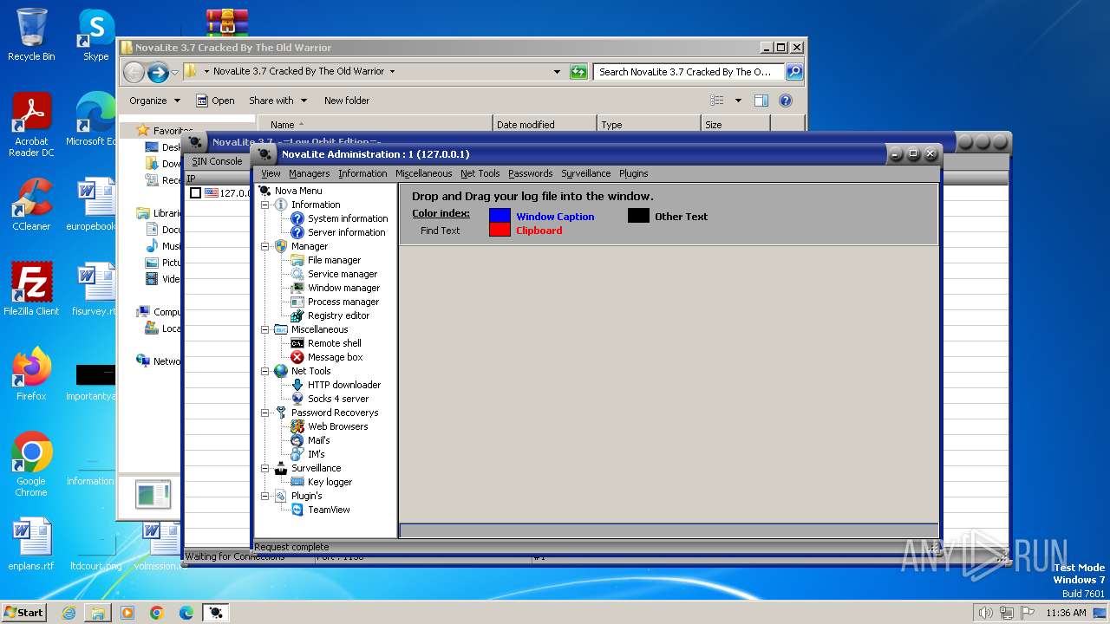
Task: Click blue Window Caption color swatch
Action: 500,216
